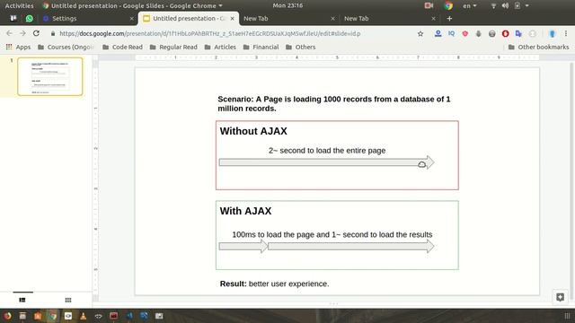Open the pinned WhatsApp tab
The width and height of the screenshot is (575, 323).
click(29, 18)
